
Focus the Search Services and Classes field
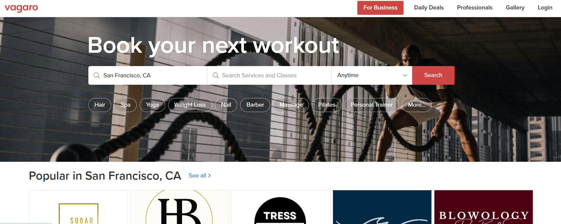(x=269, y=75)
